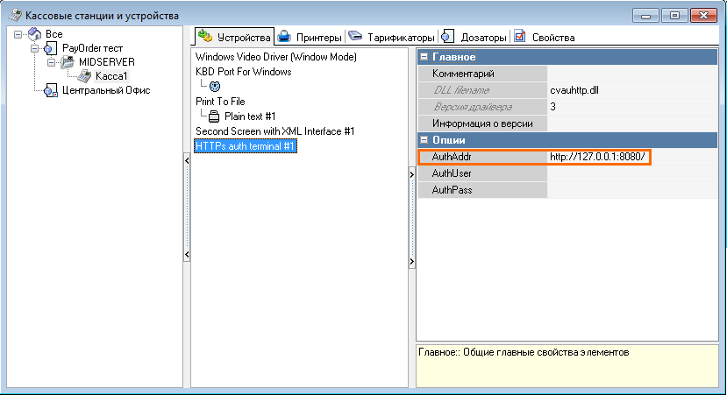Collapse the PayOrder тест tree branch
This screenshot has height=395, width=727.
[x=35, y=48]
